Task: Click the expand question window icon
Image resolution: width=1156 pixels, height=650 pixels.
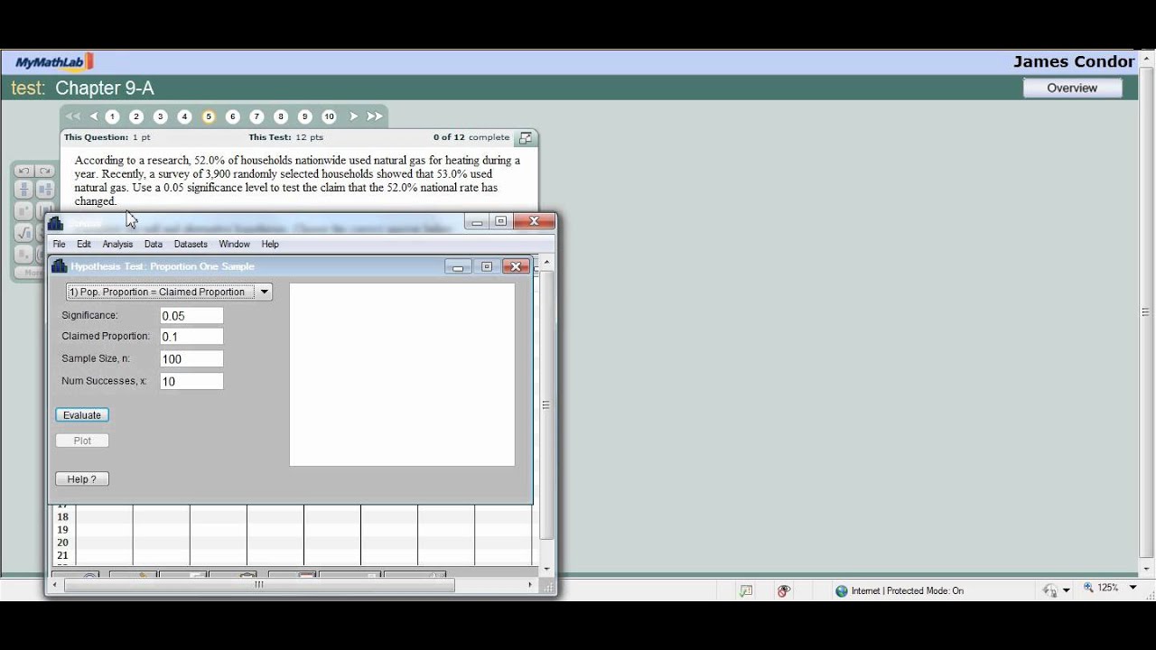Action: coord(526,138)
